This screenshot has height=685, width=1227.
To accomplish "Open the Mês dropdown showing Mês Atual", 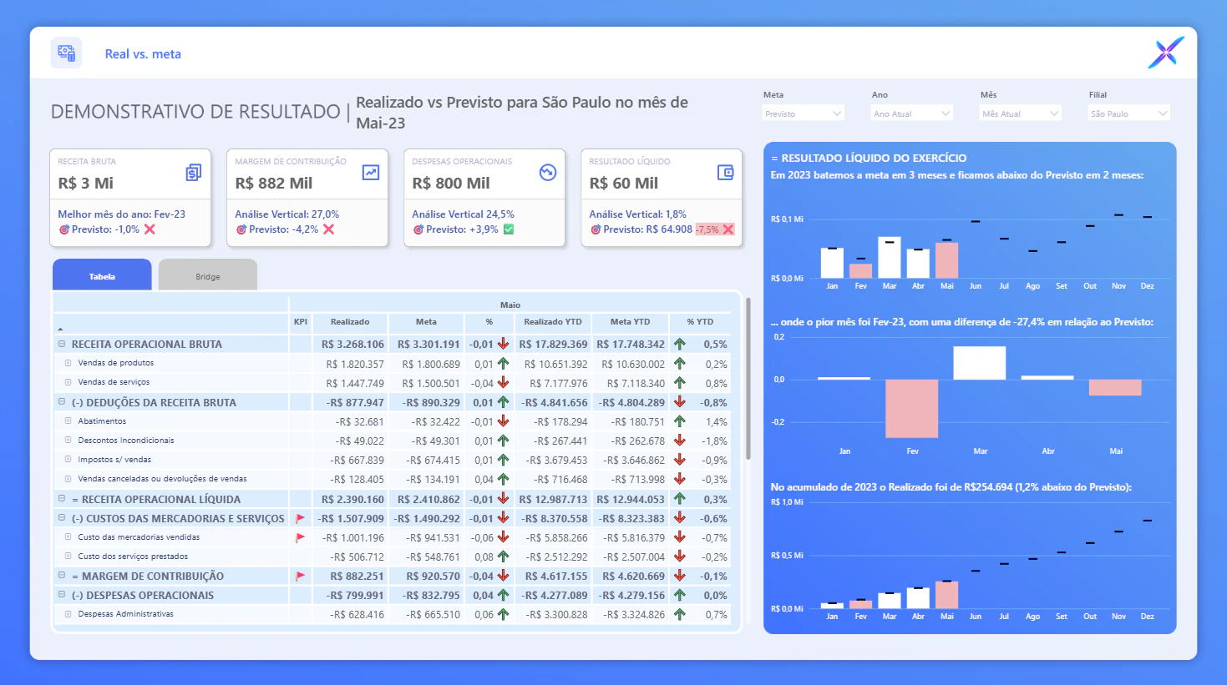I will [1020, 113].
